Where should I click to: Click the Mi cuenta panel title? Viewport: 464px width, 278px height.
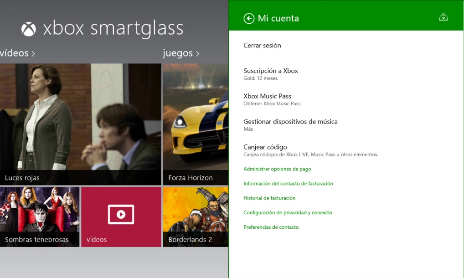[278, 18]
